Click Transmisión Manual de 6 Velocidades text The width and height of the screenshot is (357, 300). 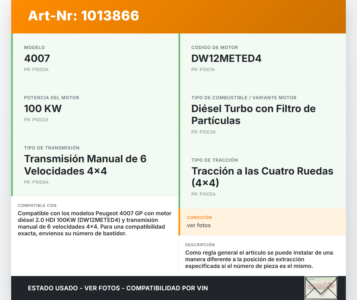[85, 165]
